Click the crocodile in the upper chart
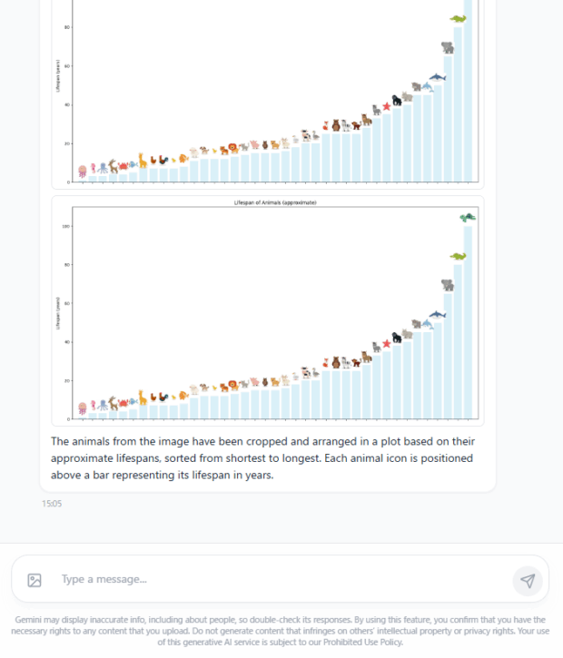This screenshot has height=658, width=563. (458, 18)
